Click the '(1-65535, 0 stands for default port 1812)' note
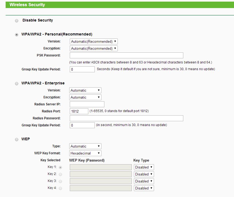 (x=119, y=111)
